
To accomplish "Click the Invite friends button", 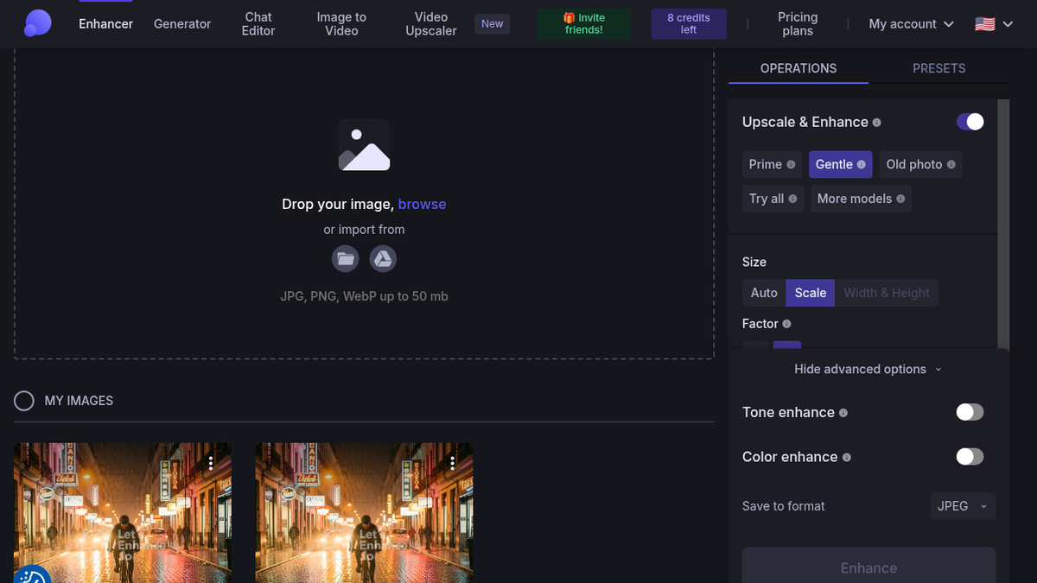I will tap(584, 24).
